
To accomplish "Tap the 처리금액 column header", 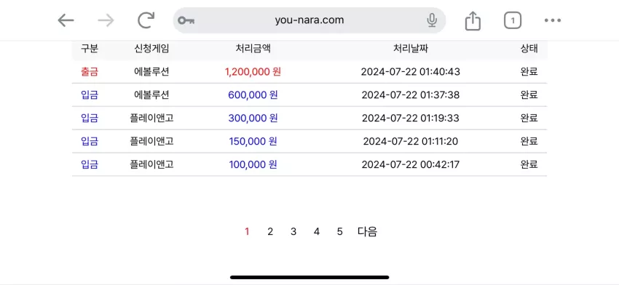I will point(253,49).
